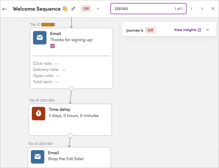Click the Time delay heading
Screen dimensions: 219x168
tap(60, 109)
